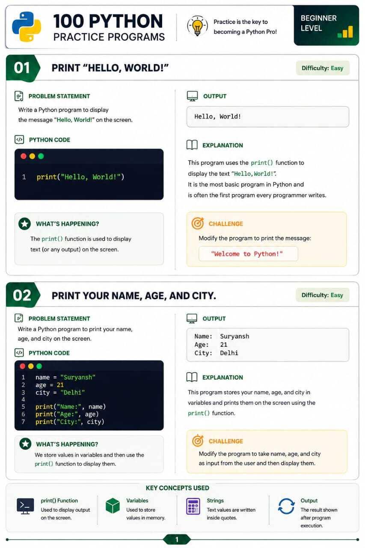
Task: Click the target icon for the program 01 Challenge
Action: (x=197, y=223)
